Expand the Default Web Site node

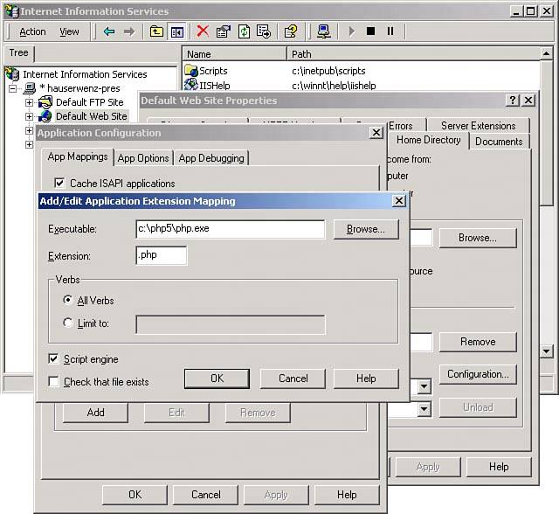coord(29,116)
